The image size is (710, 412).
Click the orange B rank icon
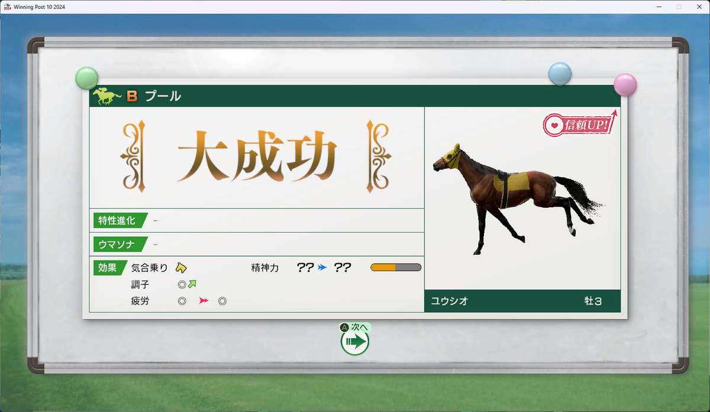point(132,96)
